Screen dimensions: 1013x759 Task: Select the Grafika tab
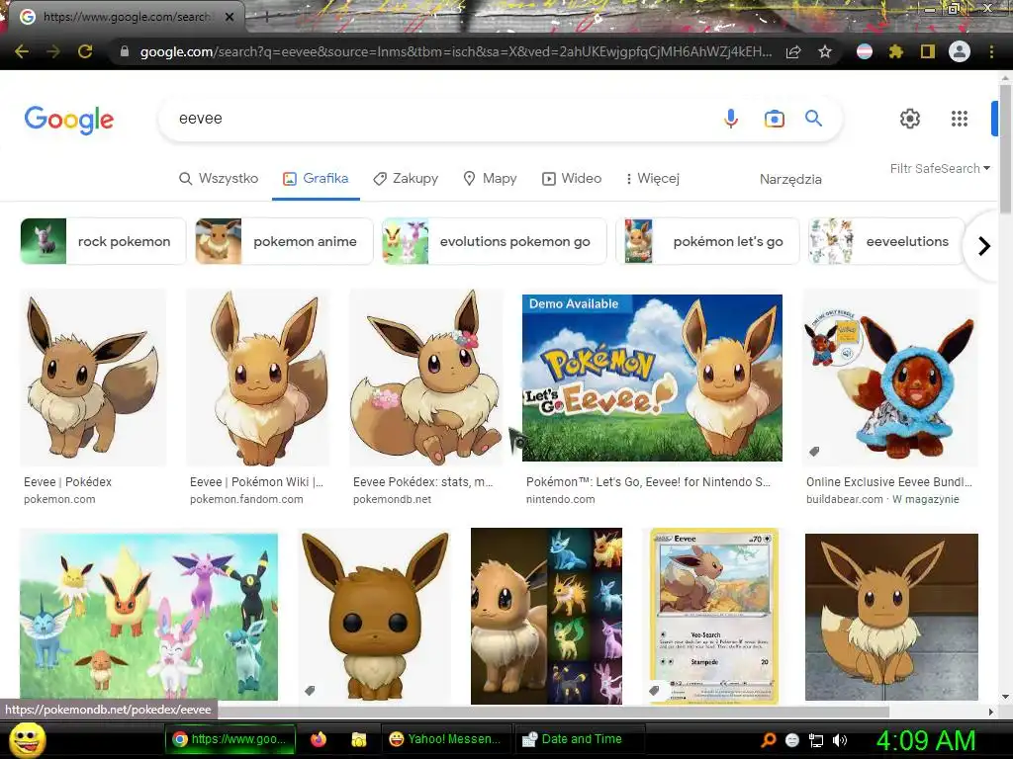tap(316, 178)
